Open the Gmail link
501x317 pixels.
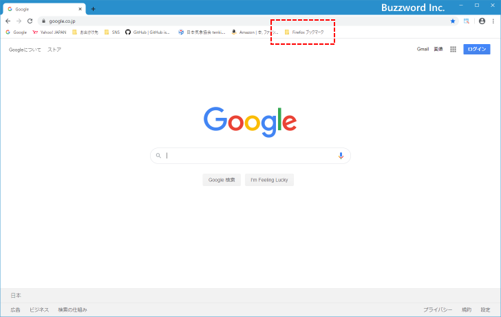pyautogui.click(x=423, y=49)
